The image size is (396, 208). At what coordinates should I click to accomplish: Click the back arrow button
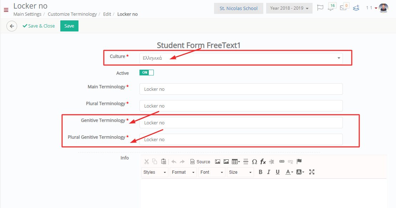[12, 26]
